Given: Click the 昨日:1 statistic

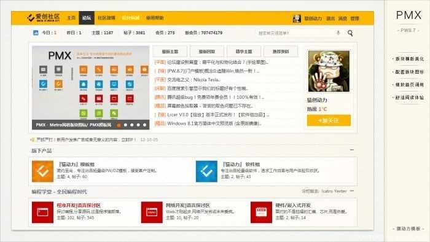Looking at the screenshot, I should coord(74,33).
